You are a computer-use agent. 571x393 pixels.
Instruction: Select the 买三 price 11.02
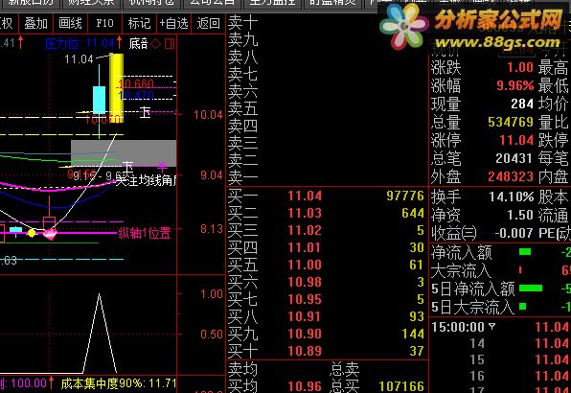305,231
